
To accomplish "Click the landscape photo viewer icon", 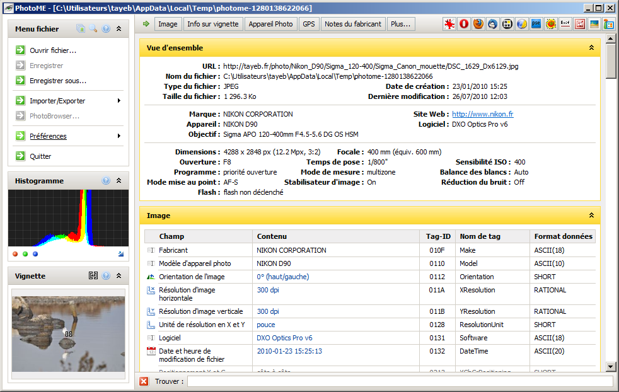I will [x=594, y=24].
